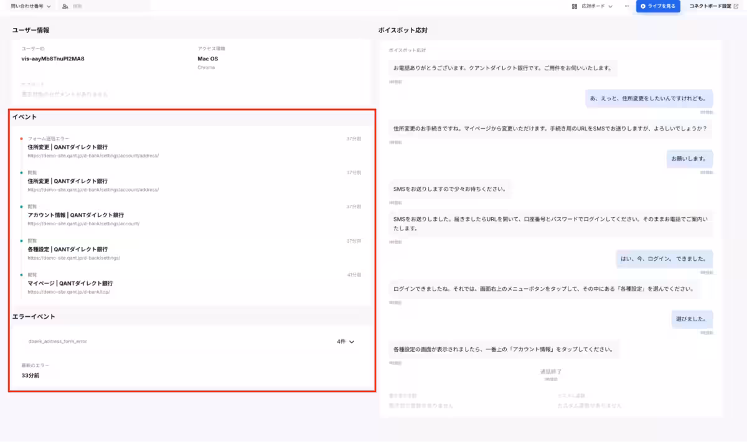
Task: Click the d-bank/settings/account/ URL
Action: [x=83, y=223]
